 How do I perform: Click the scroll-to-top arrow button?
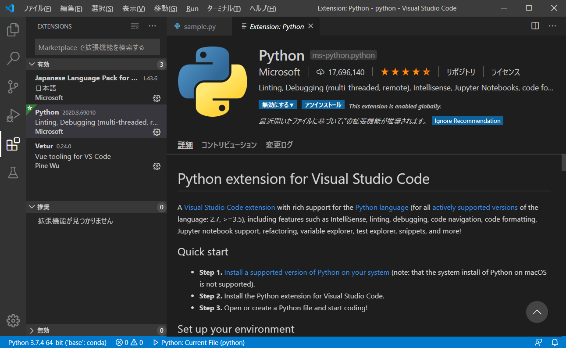point(537,312)
